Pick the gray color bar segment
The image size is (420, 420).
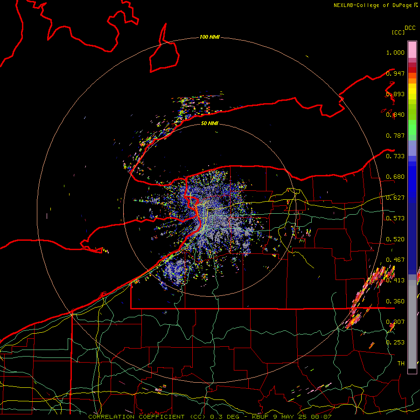tap(412, 324)
